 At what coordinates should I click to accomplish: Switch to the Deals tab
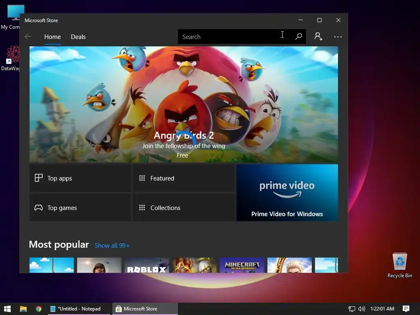click(x=78, y=37)
